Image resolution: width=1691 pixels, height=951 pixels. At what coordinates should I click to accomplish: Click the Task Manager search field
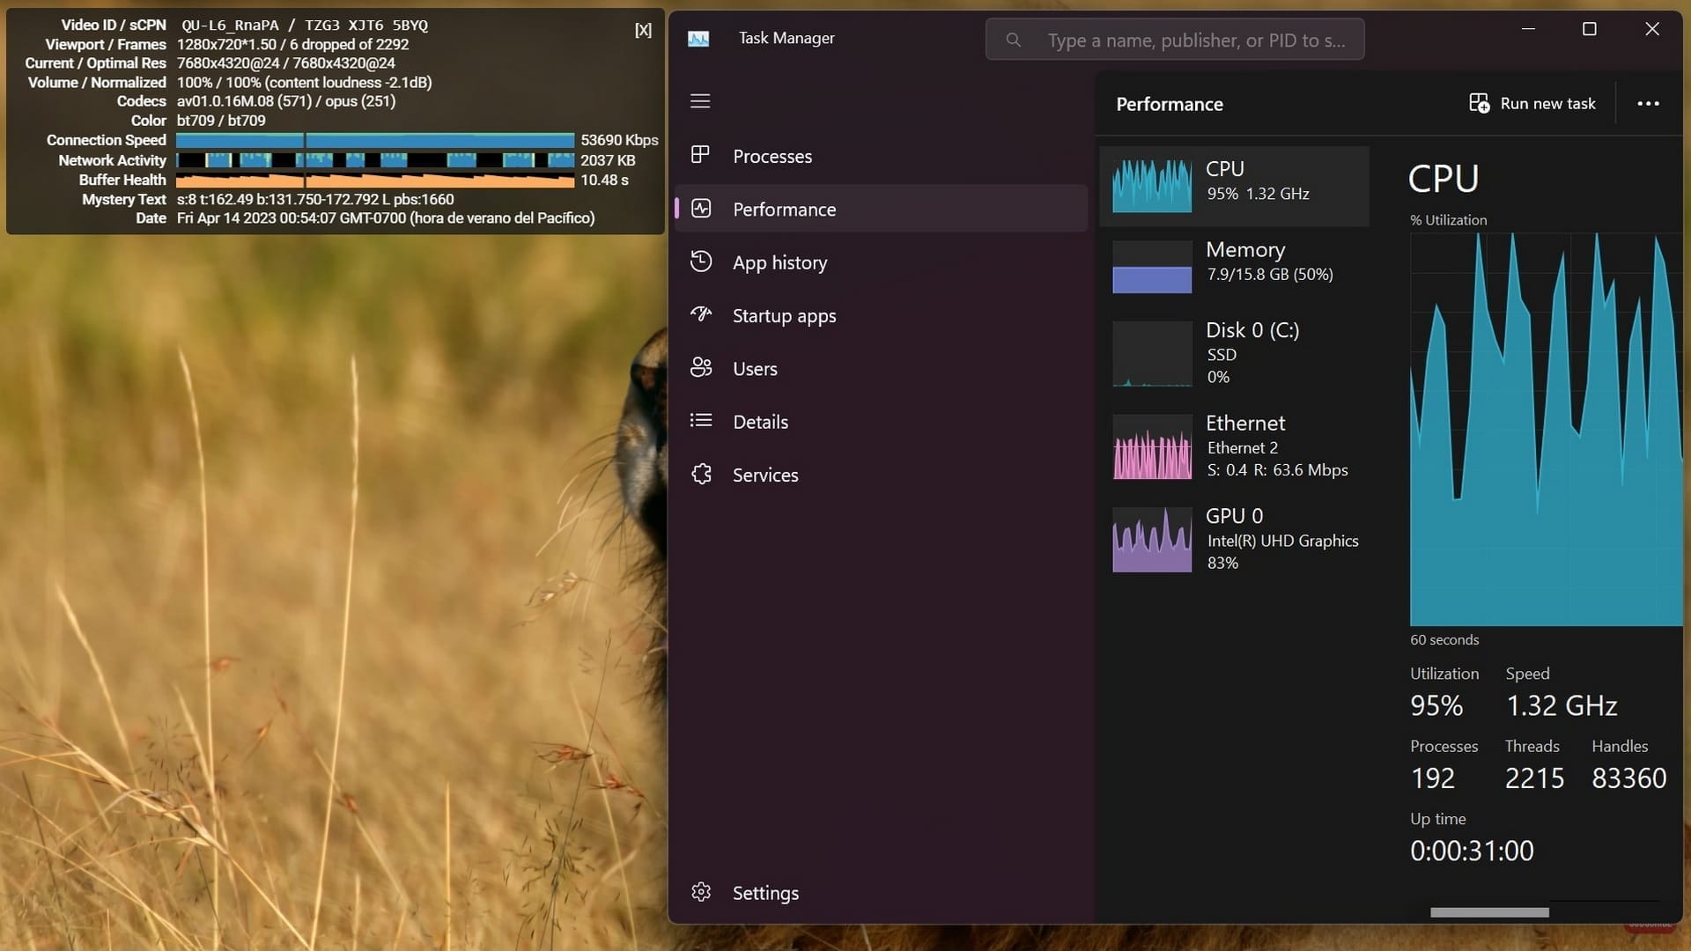coord(1175,40)
